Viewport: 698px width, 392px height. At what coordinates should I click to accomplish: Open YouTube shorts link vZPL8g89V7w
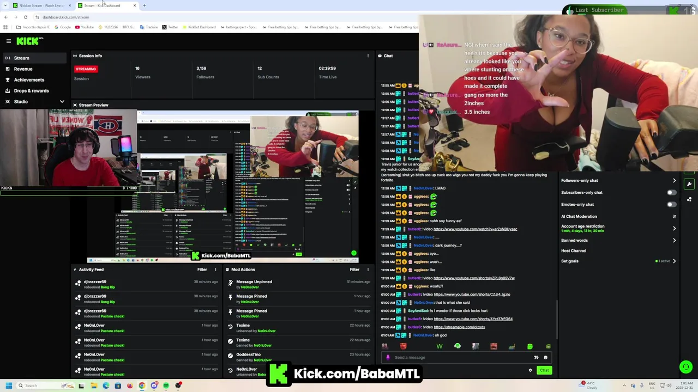click(x=474, y=278)
